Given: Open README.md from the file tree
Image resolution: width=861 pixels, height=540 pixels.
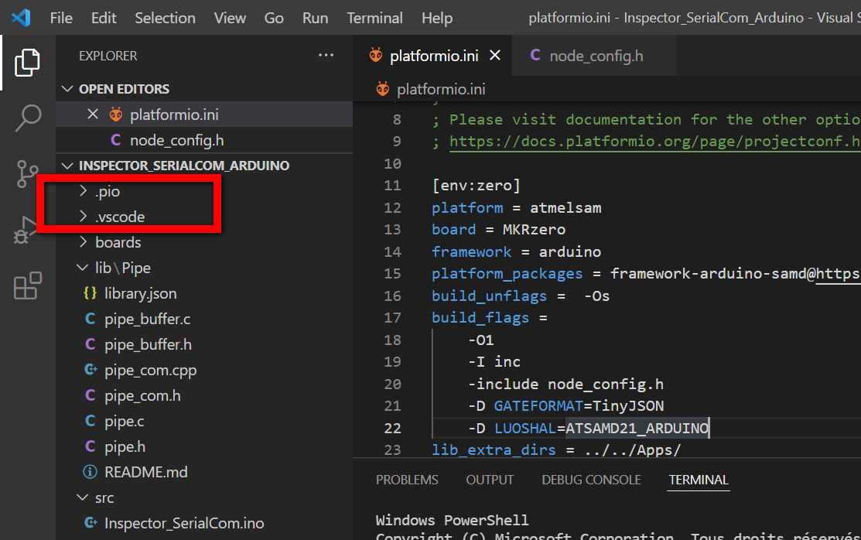Looking at the screenshot, I should pyautogui.click(x=145, y=472).
